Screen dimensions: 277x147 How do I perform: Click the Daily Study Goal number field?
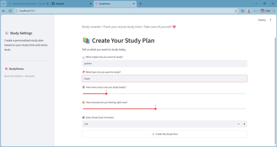tap(158, 124)
